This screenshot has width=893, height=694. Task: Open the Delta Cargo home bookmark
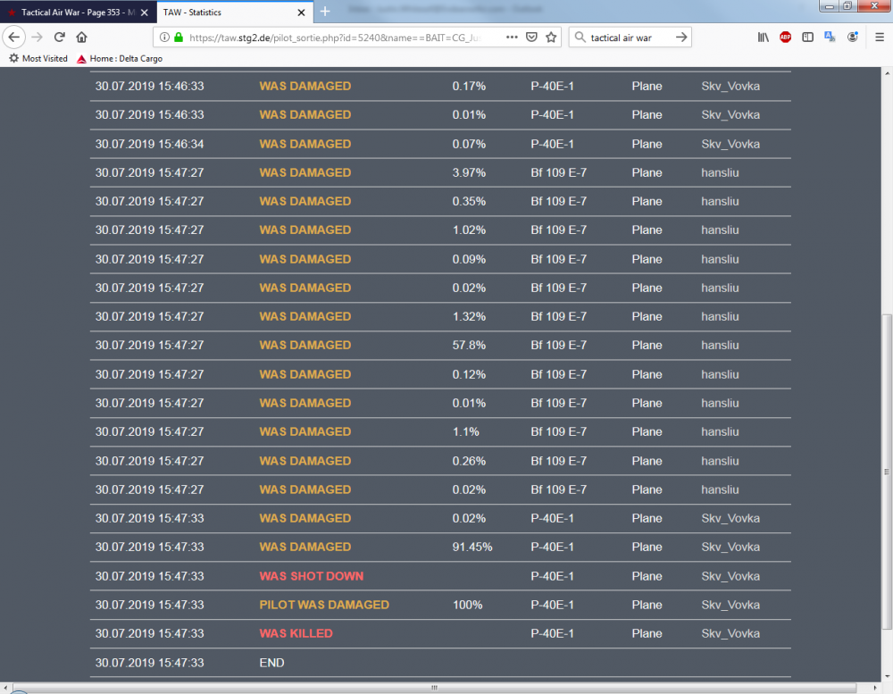[119, 59]
